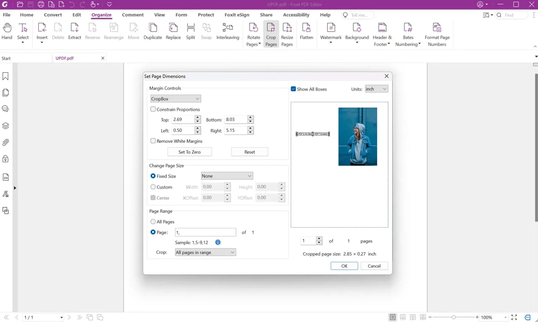This screenshot has height=322, width=538.
Task: Confirm dialog with OK button
Action: [344, 265]
